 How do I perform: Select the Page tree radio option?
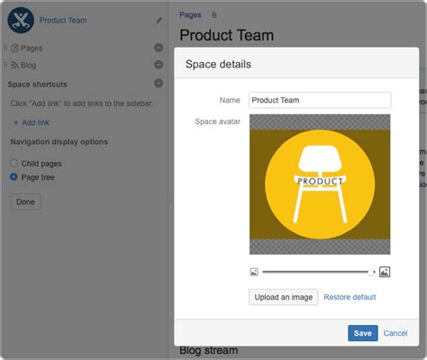click(x=14, y=177)
